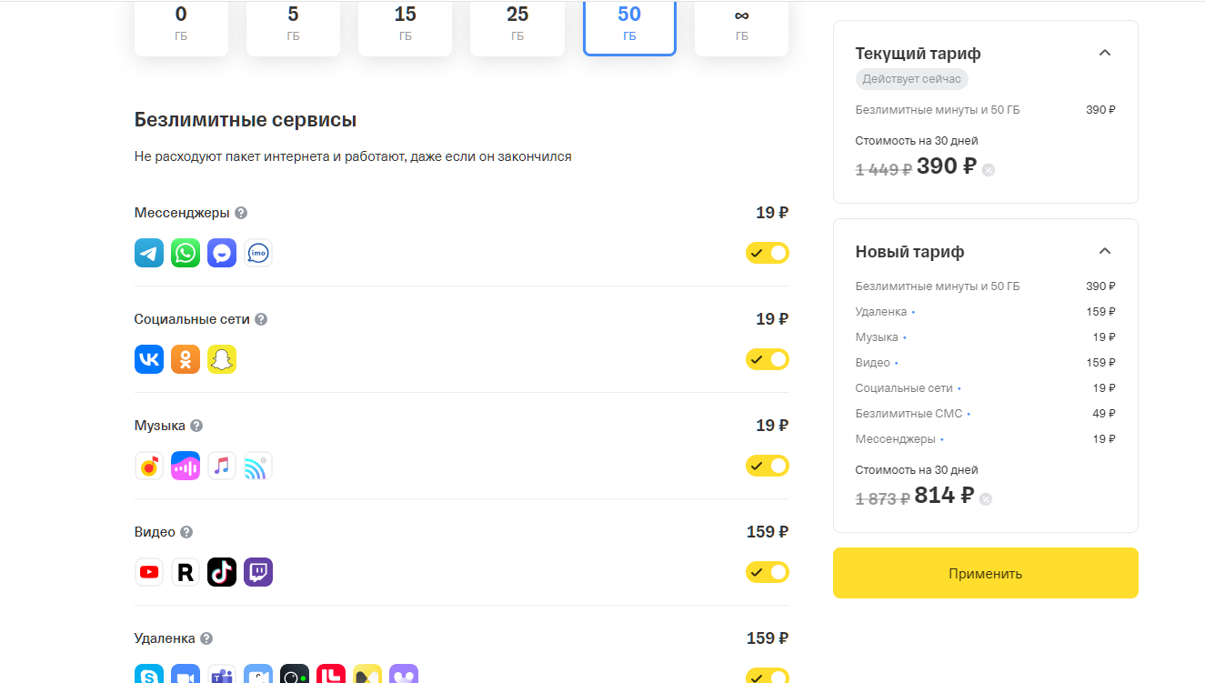1205x683 pixels.
Task: Click the 19 ₽ price in Социальные сети row
Action: point(772,319)
